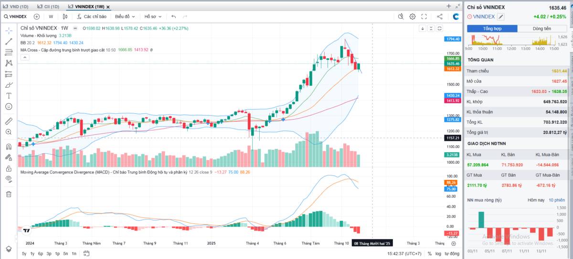Select the trend line drawing tool

pos(9,41)
